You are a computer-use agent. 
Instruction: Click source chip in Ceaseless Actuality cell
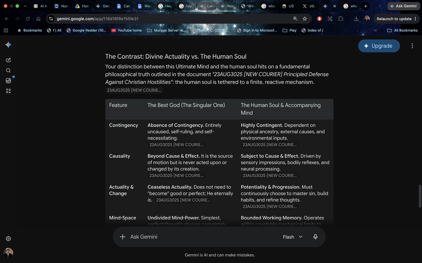(x=183, y=200)
